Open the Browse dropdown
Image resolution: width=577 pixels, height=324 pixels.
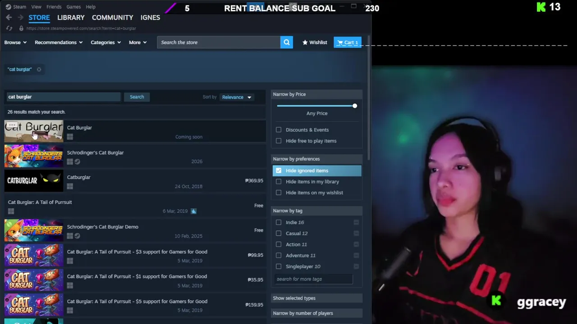[x=15, y=42]
